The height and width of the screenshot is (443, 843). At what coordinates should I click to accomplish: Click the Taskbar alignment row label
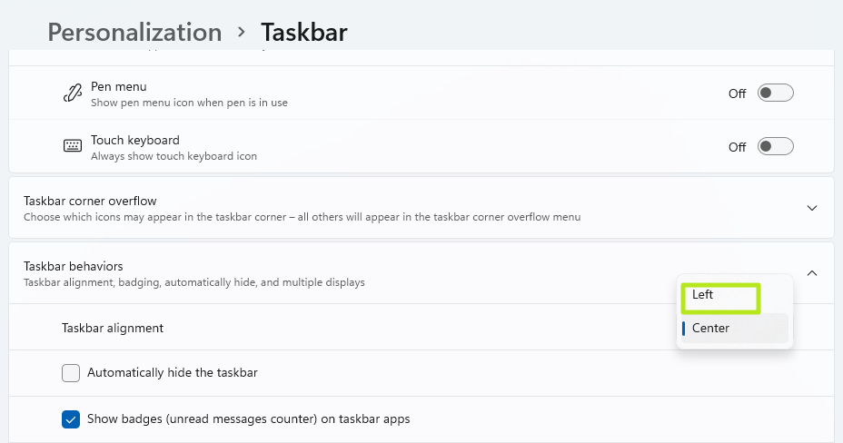coord(113,328)
